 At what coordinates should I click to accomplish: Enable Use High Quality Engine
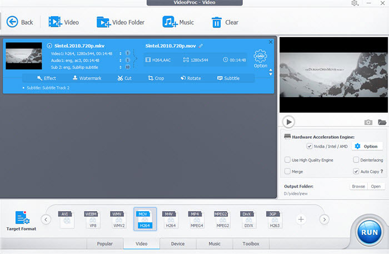click(x=287, y=160)
